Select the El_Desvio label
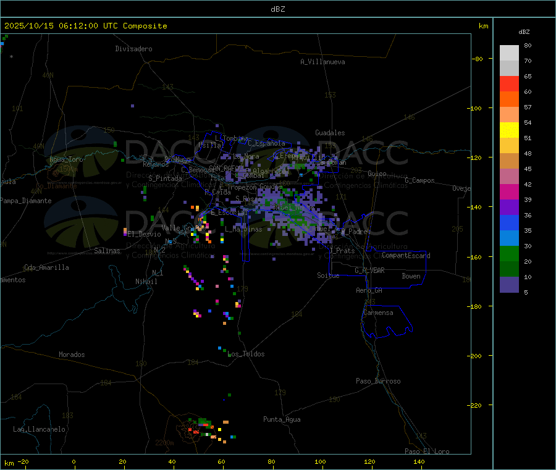Viewport: 556px width, 470px height. 145,234
